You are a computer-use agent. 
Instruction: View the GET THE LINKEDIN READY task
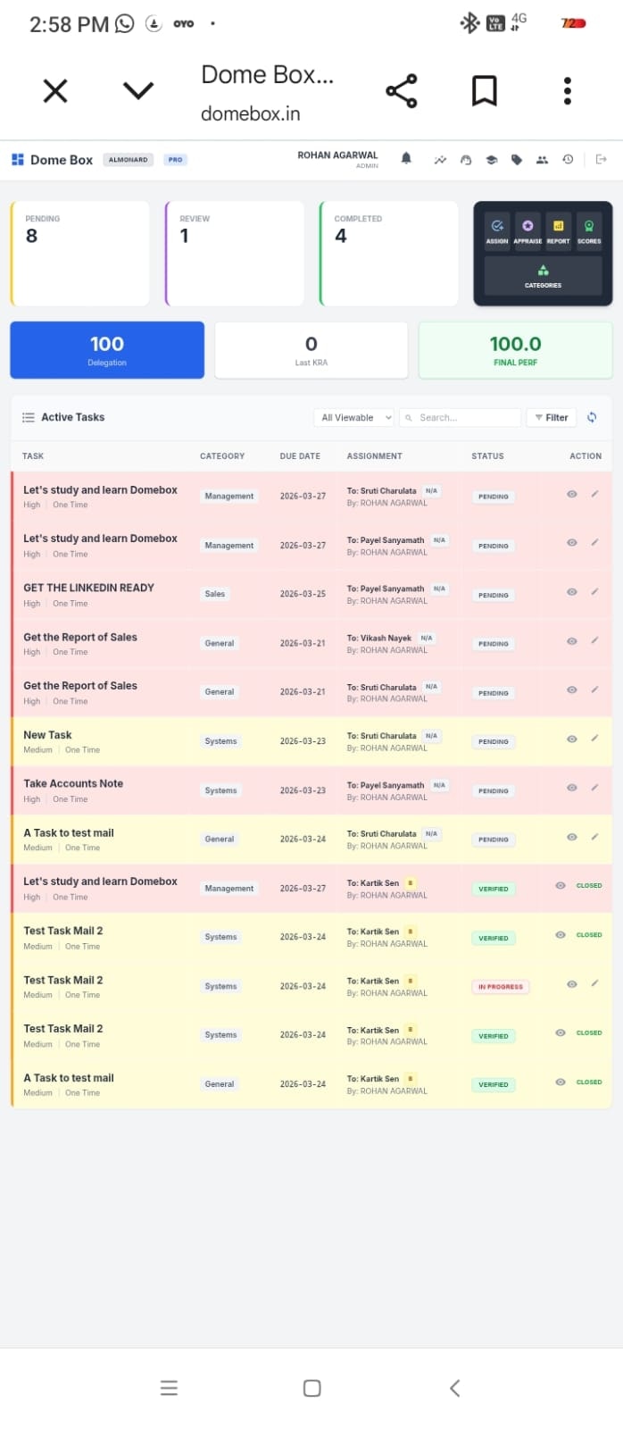tap(572, 592)
